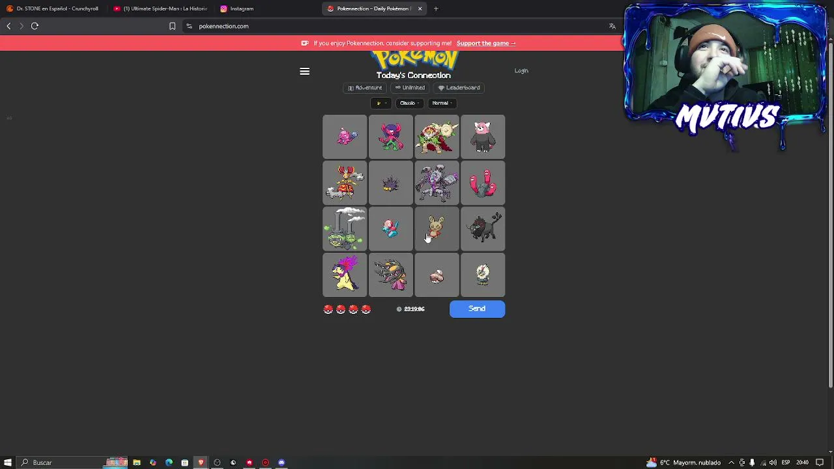Image resolution: width=834 pixels, height=469 pixels.
Task: Click the Login link
Action: pos(521,70)
